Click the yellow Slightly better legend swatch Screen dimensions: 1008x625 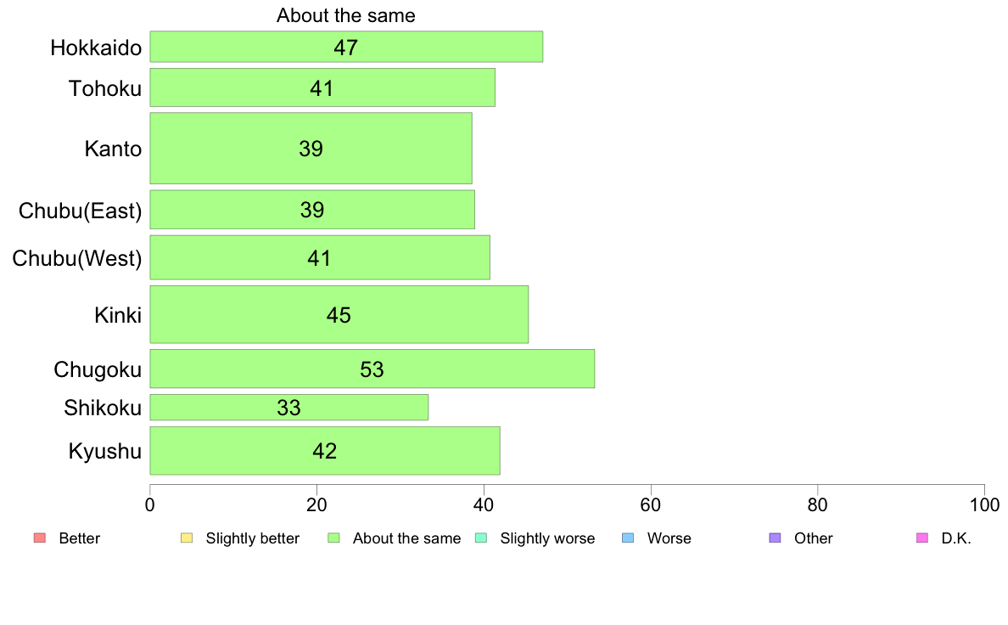(x=187, y=538)
